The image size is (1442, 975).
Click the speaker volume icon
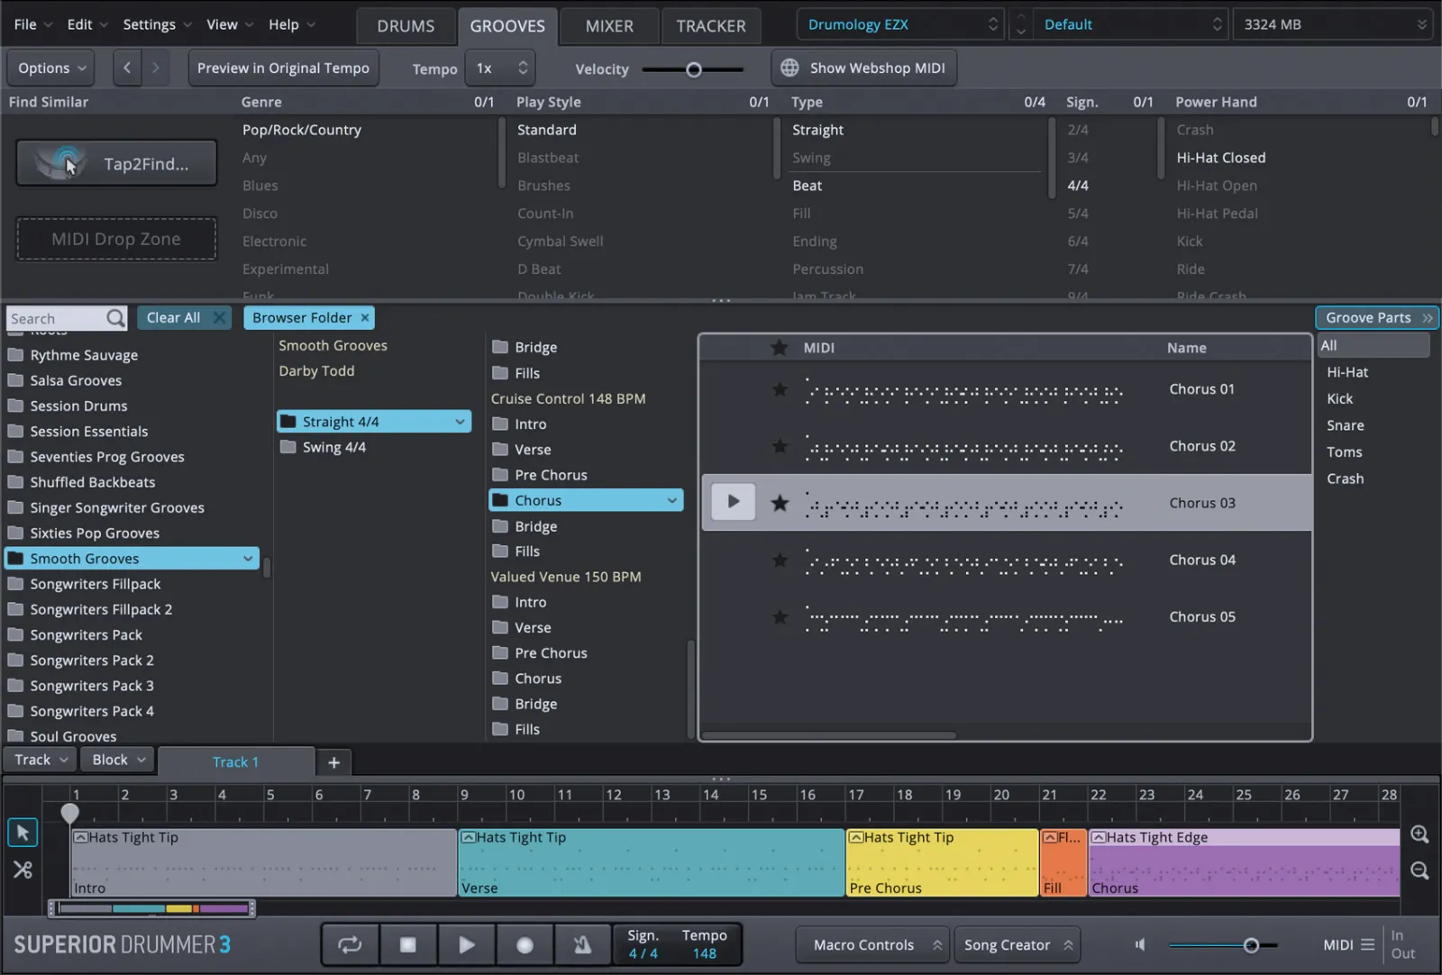coord(1140,944)
